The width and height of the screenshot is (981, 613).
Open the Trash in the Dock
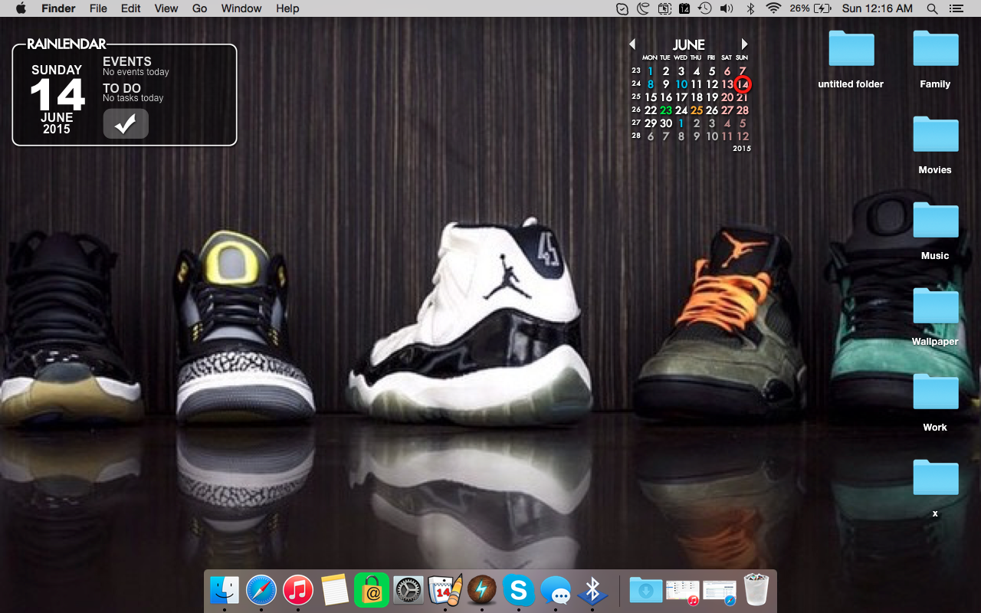756,590
